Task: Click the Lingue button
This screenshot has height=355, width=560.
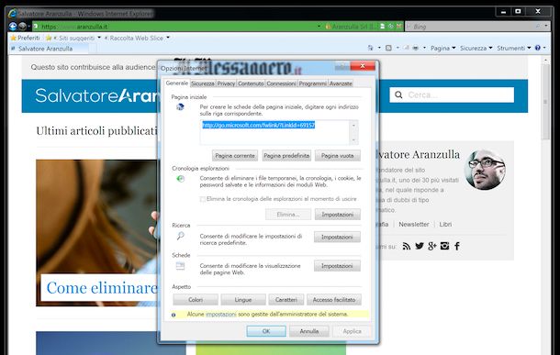Action: click(243, 300)
